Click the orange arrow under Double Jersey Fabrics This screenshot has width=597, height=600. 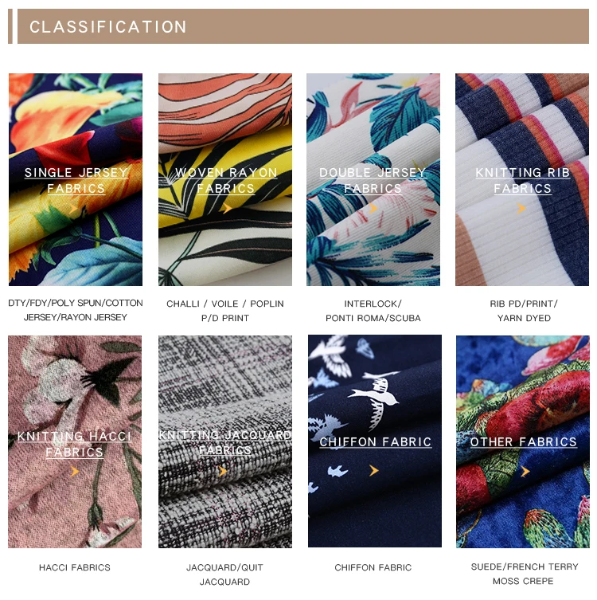(373, 209)
